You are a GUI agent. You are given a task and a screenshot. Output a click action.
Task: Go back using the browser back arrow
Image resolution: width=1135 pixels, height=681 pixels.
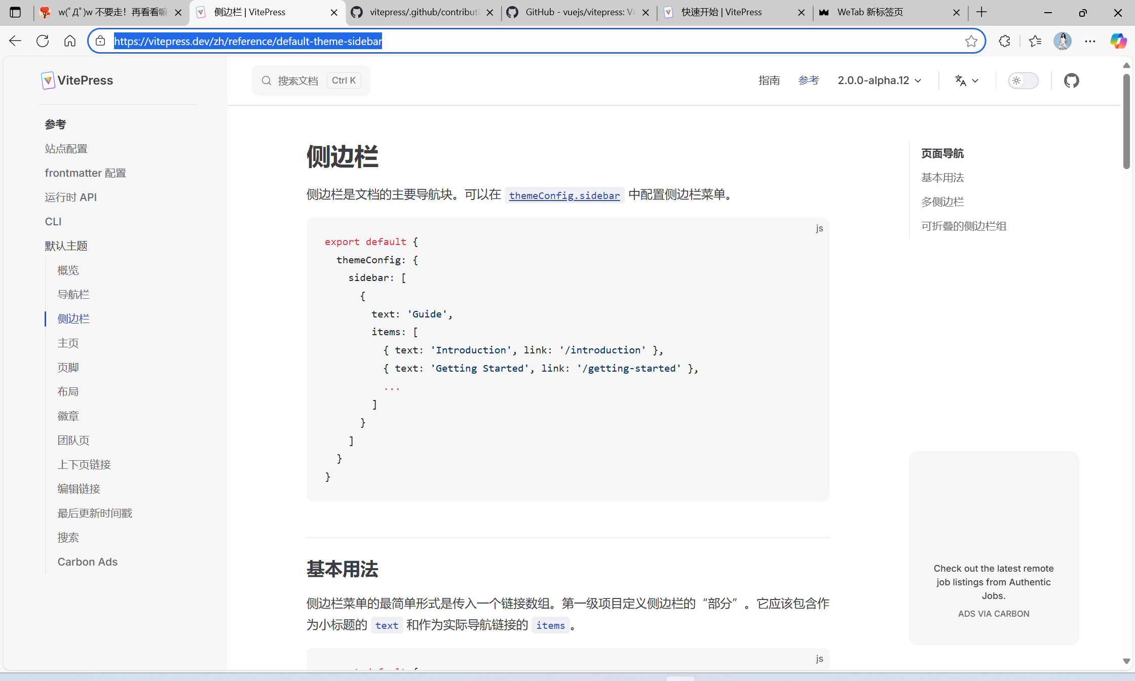[15, 41]
